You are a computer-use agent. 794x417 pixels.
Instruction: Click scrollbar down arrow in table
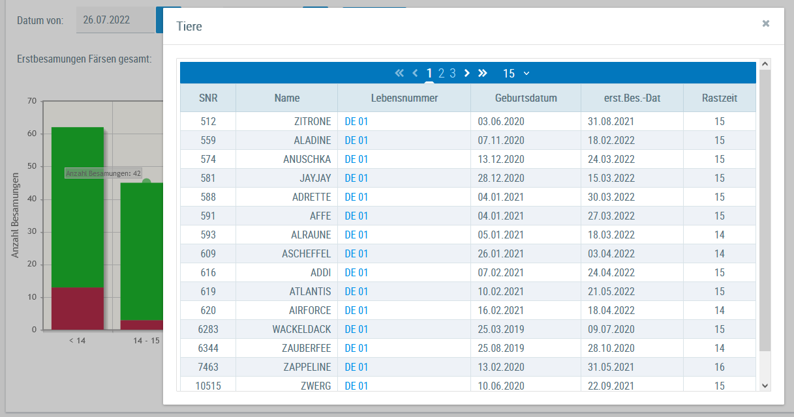tap(765, 386)
